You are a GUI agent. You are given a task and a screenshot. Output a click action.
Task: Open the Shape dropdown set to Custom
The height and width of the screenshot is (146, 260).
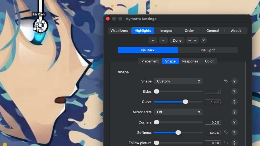click(178, 81)
